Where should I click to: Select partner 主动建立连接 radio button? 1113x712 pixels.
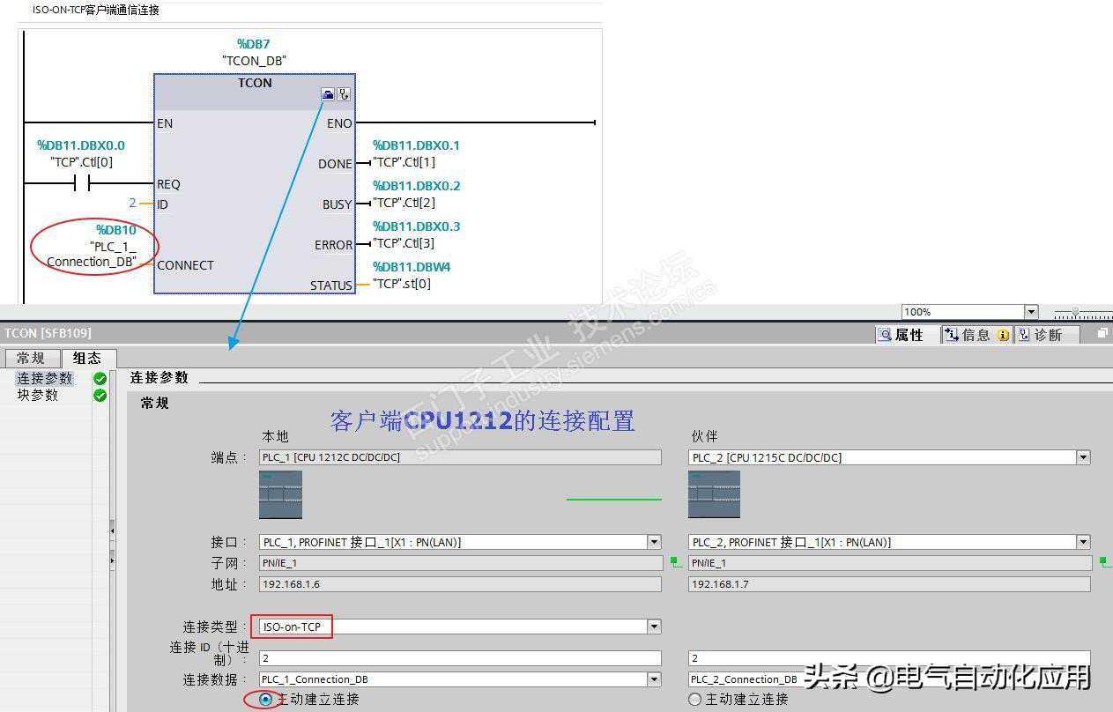694,699
